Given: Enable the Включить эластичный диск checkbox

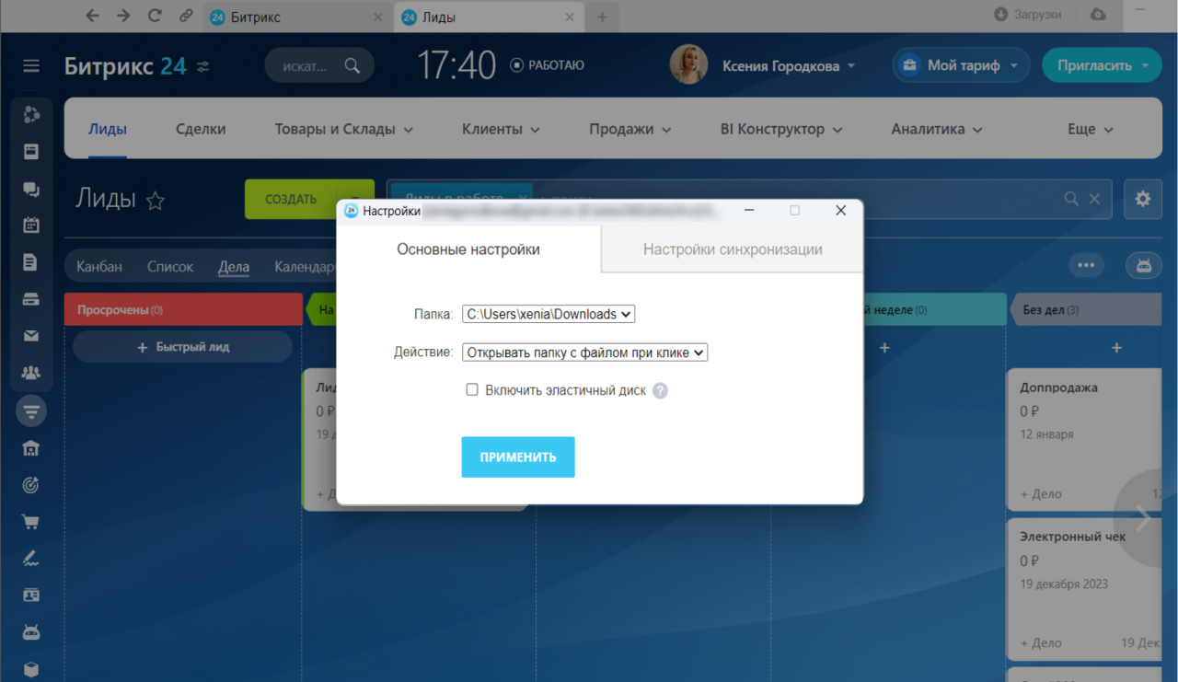Looking at the screenshot, I should tap(472, 390).
